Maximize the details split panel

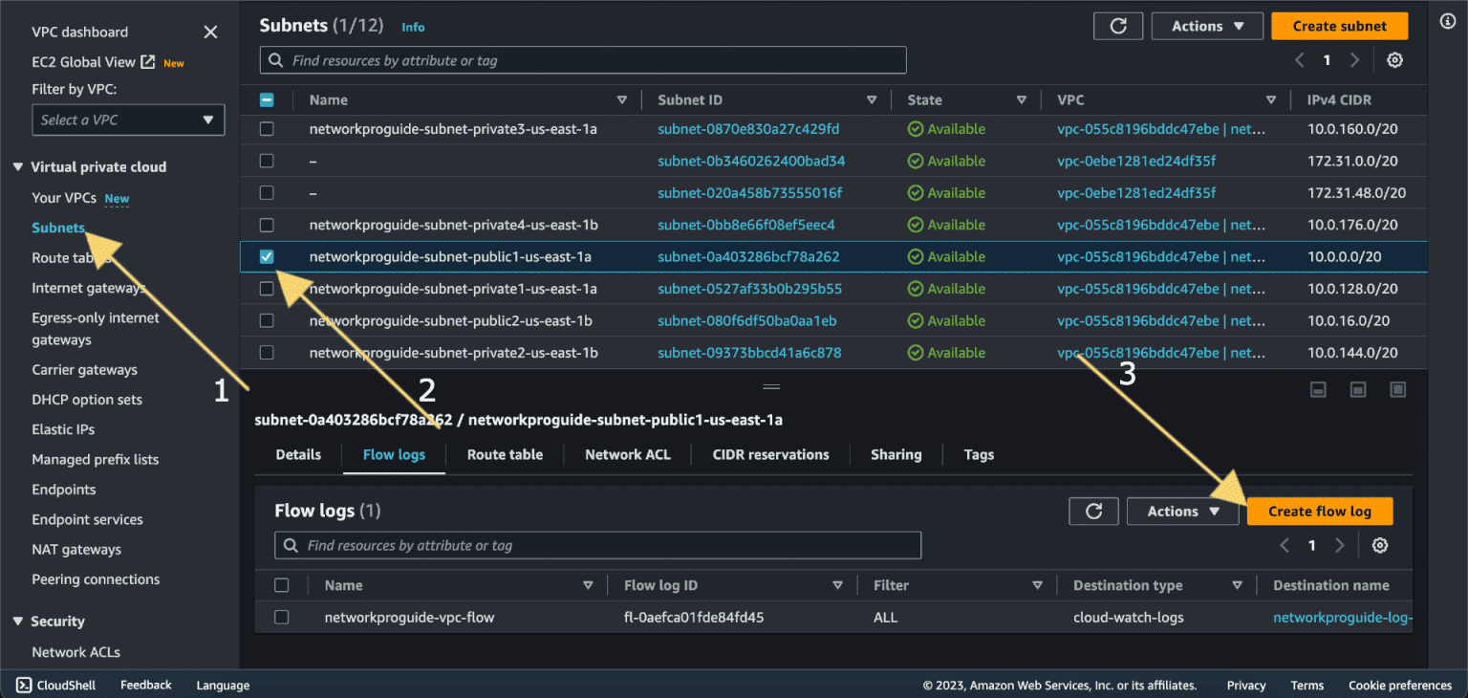(x=1397, y=389)
